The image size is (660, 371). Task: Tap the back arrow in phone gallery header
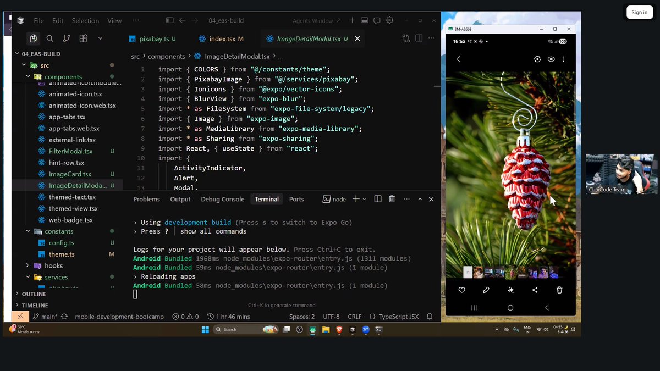[459, 59]
